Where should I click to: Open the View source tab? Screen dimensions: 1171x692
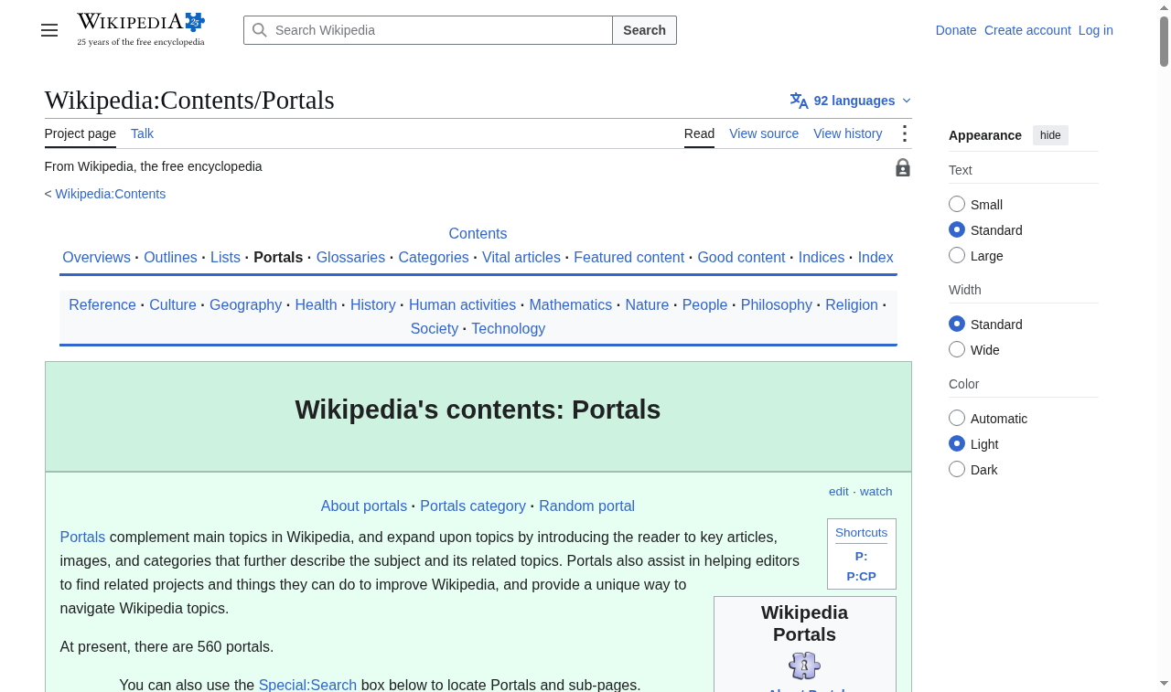pos(764,133)
